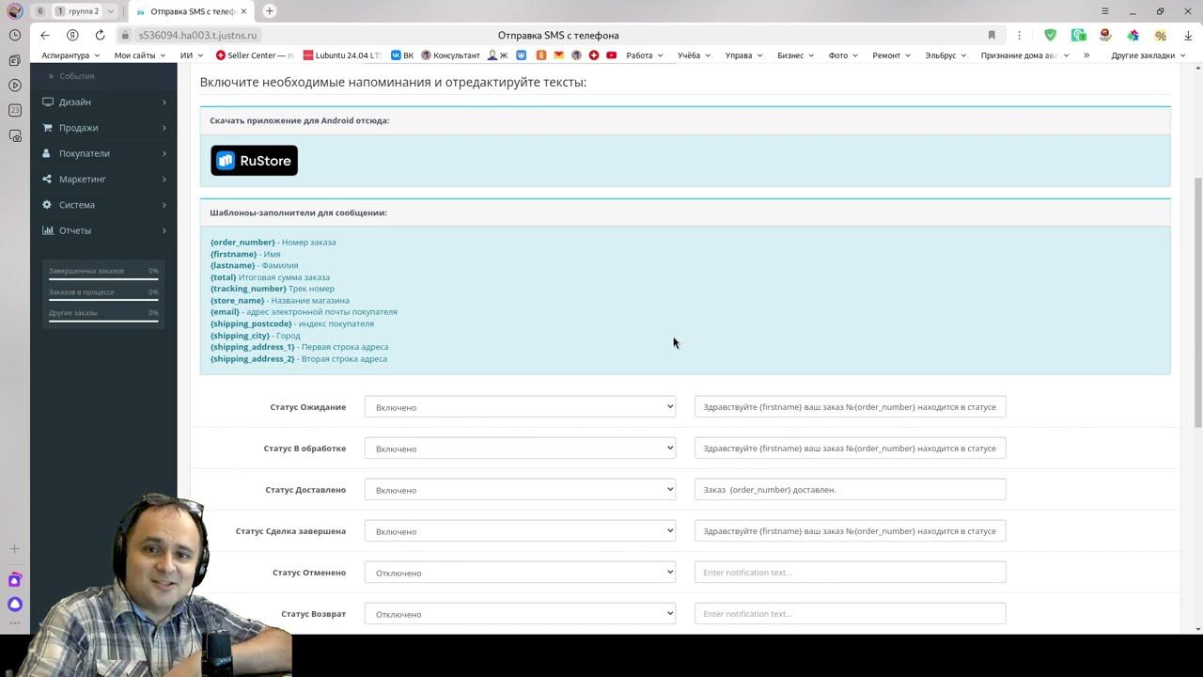Open the Статус В обработке dropdown
The image size is (1203, 677).
coord(520,449)
